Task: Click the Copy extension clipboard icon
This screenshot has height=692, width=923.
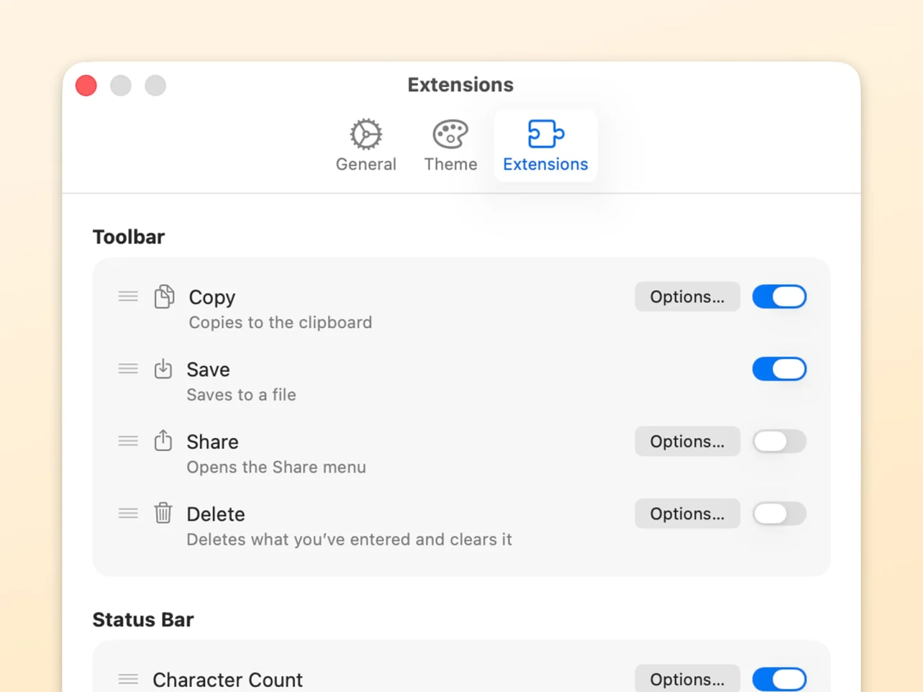Action: pyautogui.click(x=164, y=297)
